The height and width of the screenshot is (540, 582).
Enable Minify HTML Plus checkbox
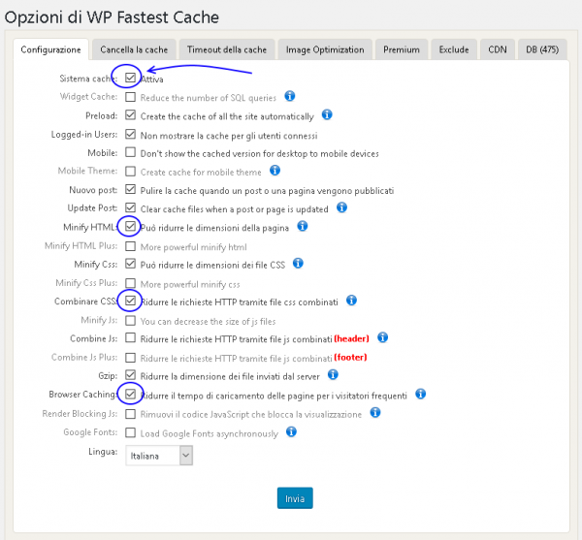pyautogui.click(x=130, y=246)
